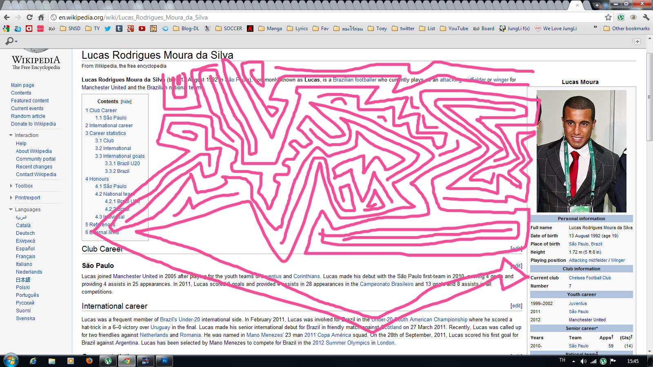The width and height of the screenshot is (653, 367).
Task: Collapse the Languages sidebar section
Action: coord(11,210)
